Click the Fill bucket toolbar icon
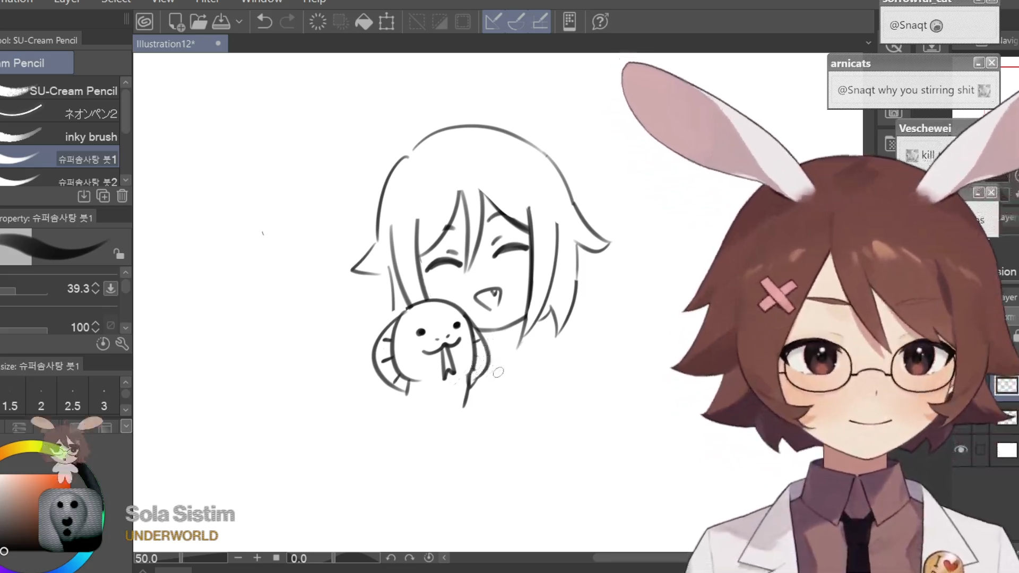1019x573 pixels. [364, 22]
